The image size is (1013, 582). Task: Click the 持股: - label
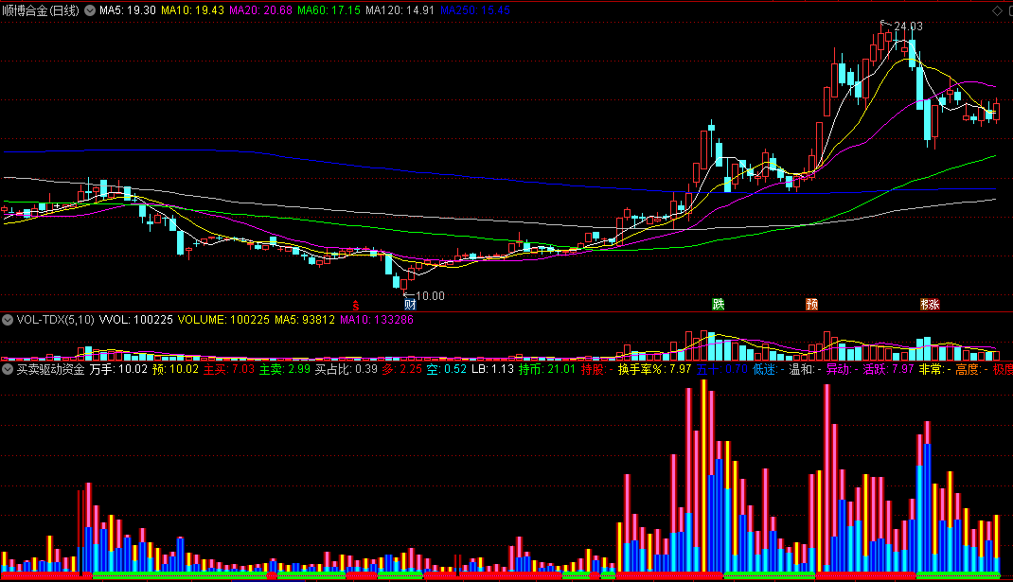click(x=596, y=369)
